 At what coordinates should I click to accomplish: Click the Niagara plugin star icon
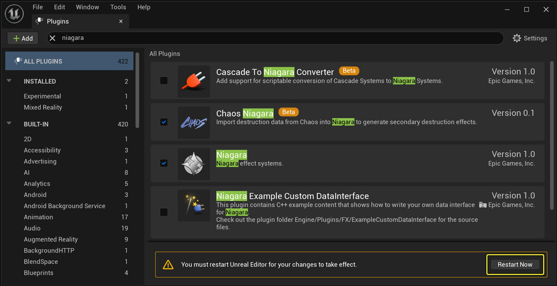pos(194,164)
